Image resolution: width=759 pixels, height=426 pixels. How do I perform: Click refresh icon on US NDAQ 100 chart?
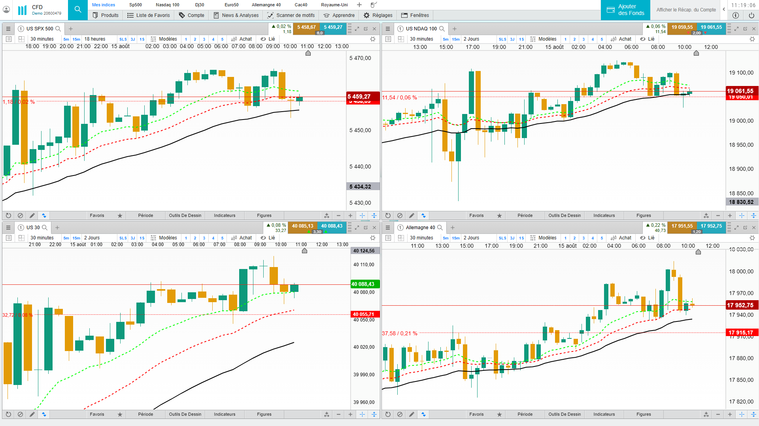[x=388, y=216]
